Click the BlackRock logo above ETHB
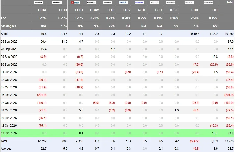The image size is (235, 152). (x=57, y=2)
